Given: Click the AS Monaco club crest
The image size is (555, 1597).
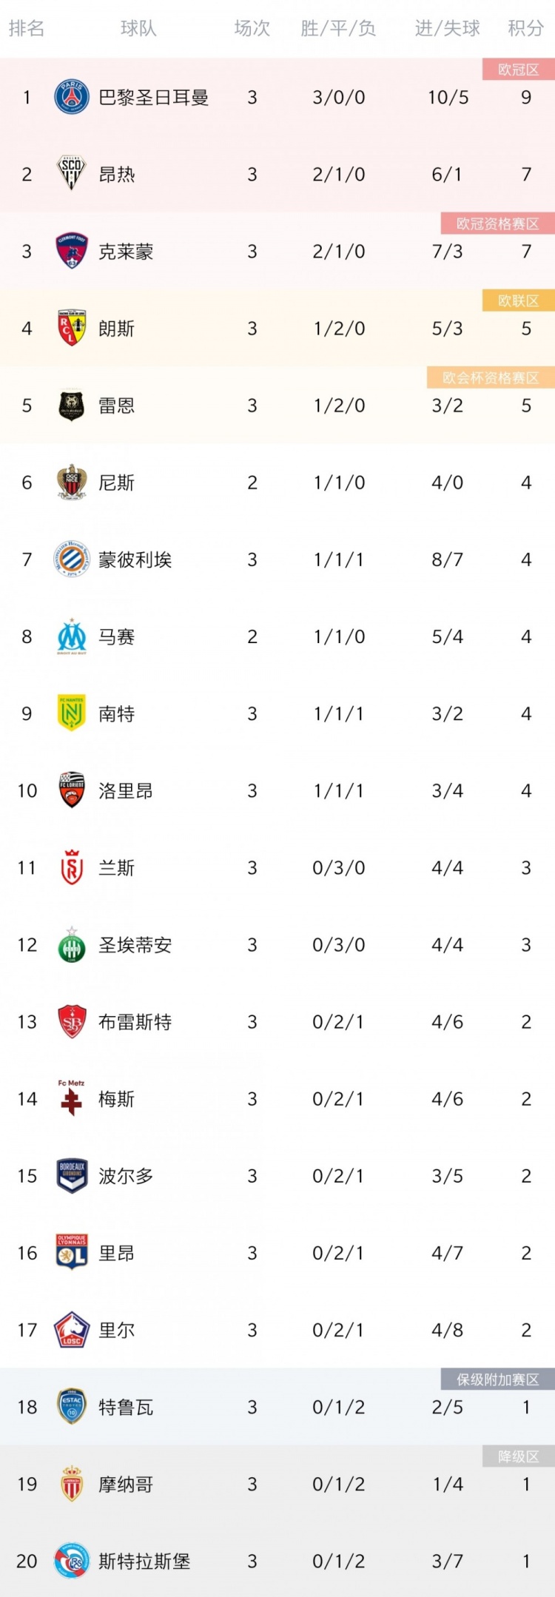Looking at the screenshot, I should click(x=72, y=1484).
